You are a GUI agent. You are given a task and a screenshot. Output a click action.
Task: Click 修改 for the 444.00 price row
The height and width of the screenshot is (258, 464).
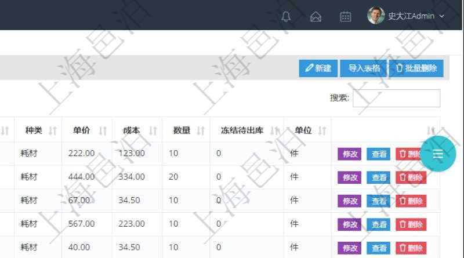pyautogui.click(x=350, y=177)
